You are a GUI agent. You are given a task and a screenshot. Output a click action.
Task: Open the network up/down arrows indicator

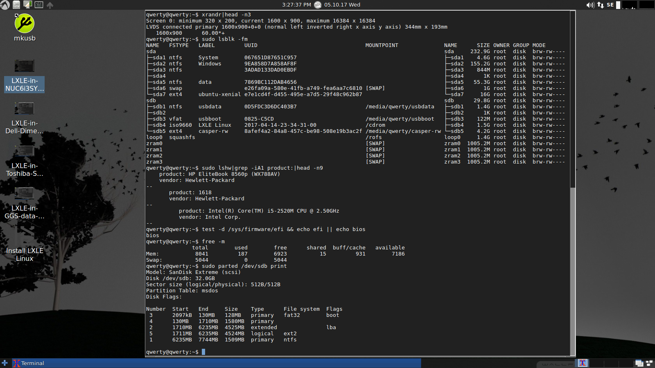(601, 5)
